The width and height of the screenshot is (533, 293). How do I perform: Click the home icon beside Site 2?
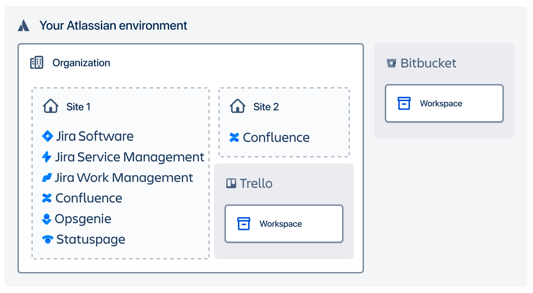(x=237, y=106)
